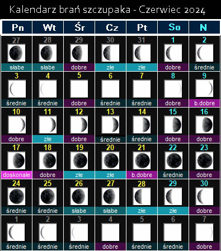Click the moon icon for June 30
The height and width of the screenshot is (251, 221).
point(204,196)
